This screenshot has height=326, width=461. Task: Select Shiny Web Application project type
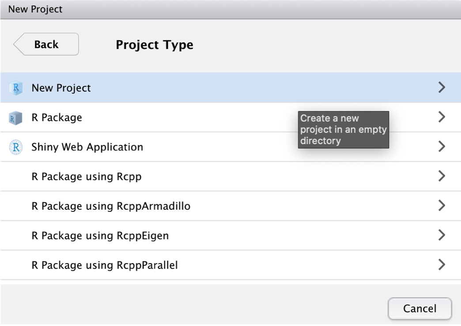(x=87, y=147)
